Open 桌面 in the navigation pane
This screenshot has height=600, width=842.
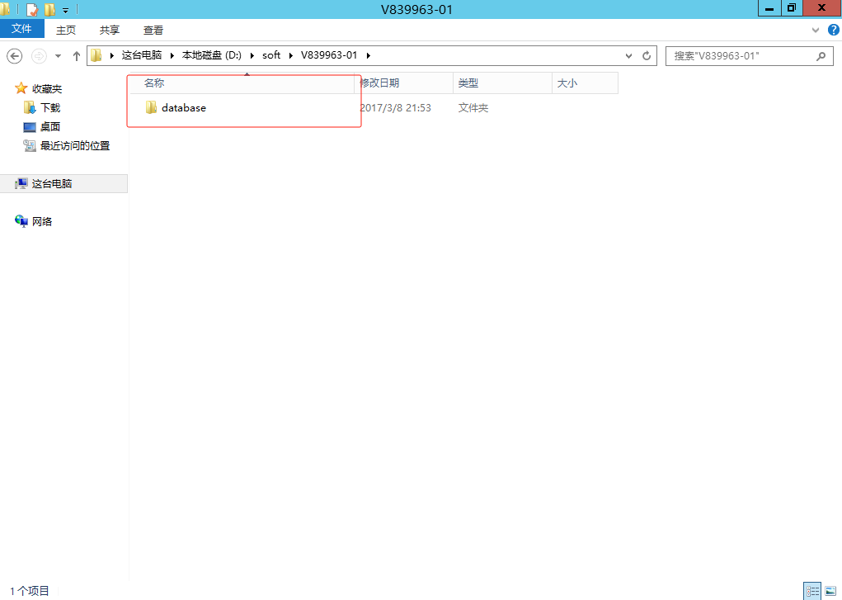[50, 126]
